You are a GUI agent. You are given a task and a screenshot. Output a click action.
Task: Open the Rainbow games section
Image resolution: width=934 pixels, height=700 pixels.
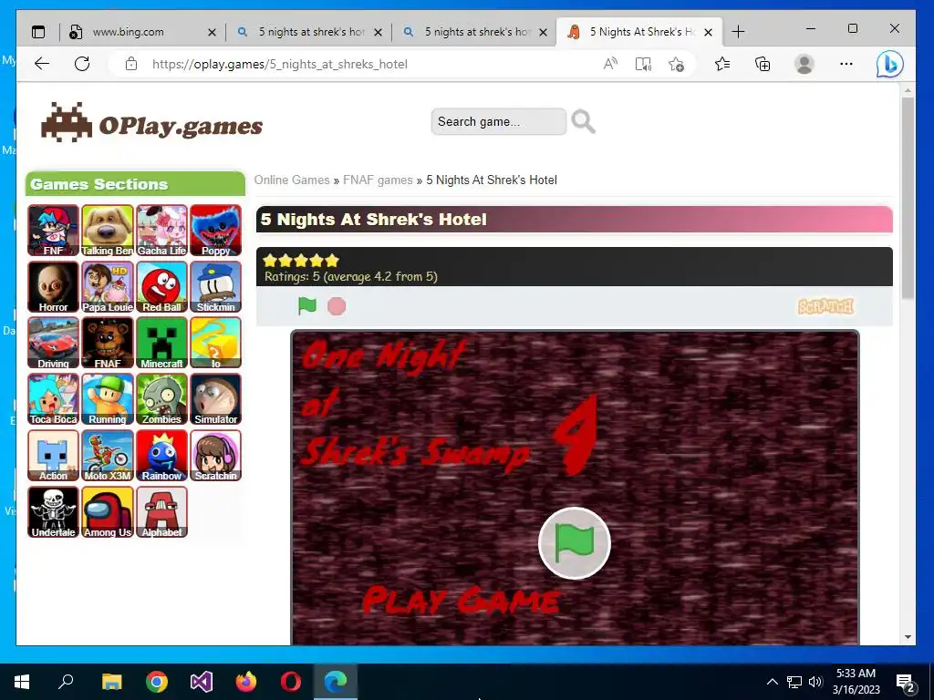tap(161, 456)
